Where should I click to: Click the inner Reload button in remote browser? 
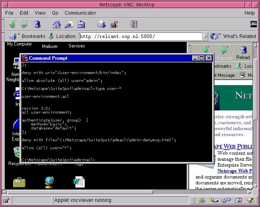[243, 53]
